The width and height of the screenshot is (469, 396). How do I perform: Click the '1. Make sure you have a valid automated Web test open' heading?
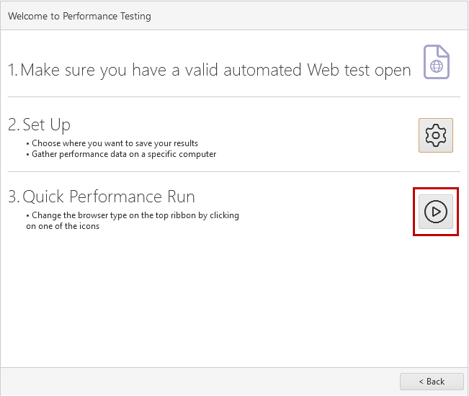click(x=210, y=71)
